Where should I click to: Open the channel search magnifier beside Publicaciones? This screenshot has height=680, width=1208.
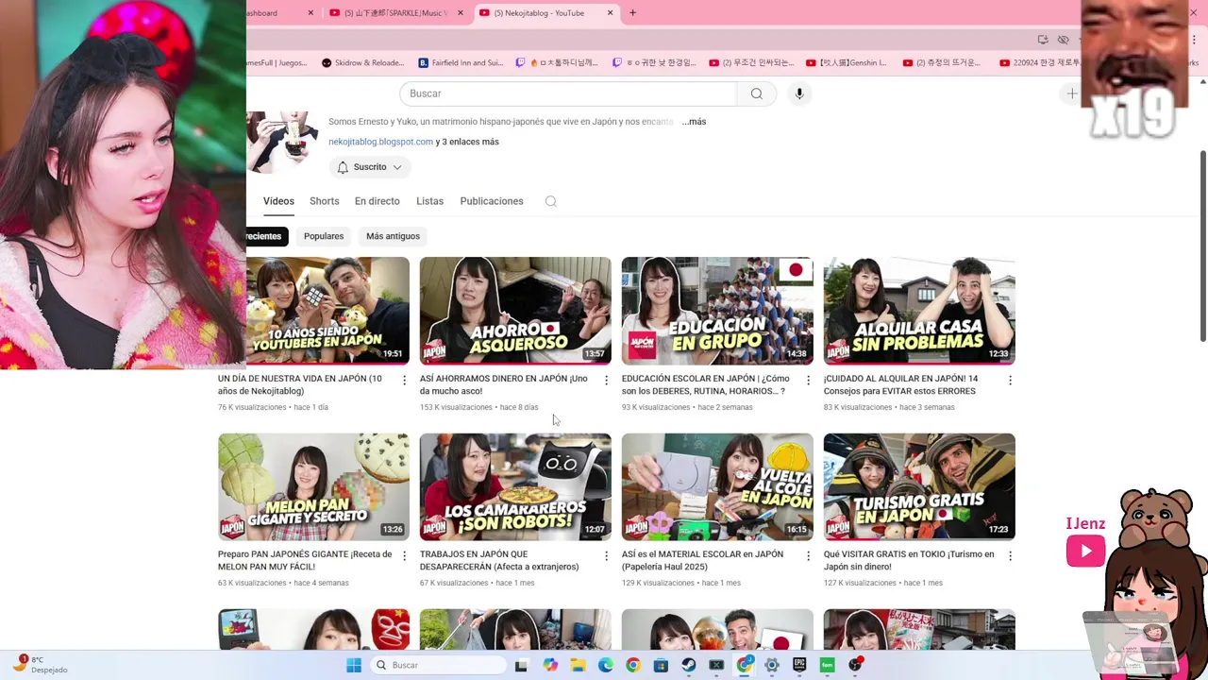pos(551,201)
